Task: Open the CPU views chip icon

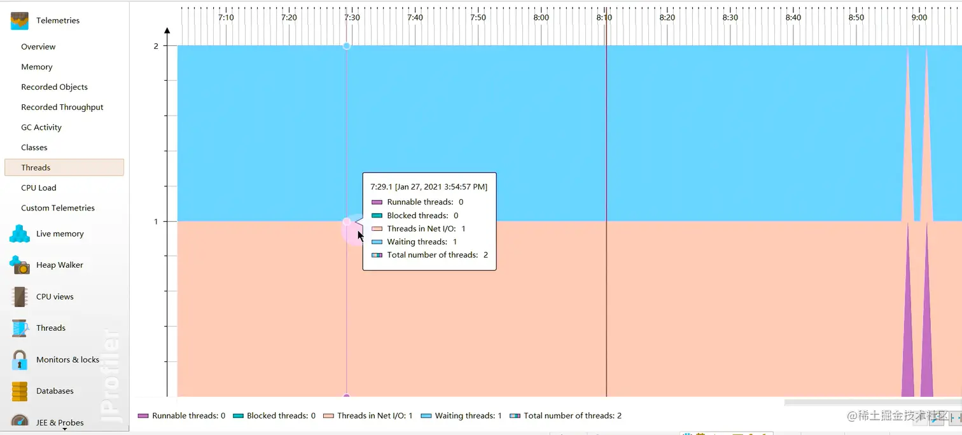Action: (20, 296)
